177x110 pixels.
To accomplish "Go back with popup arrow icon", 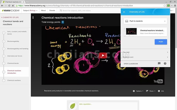I will (x=124, y=12).
